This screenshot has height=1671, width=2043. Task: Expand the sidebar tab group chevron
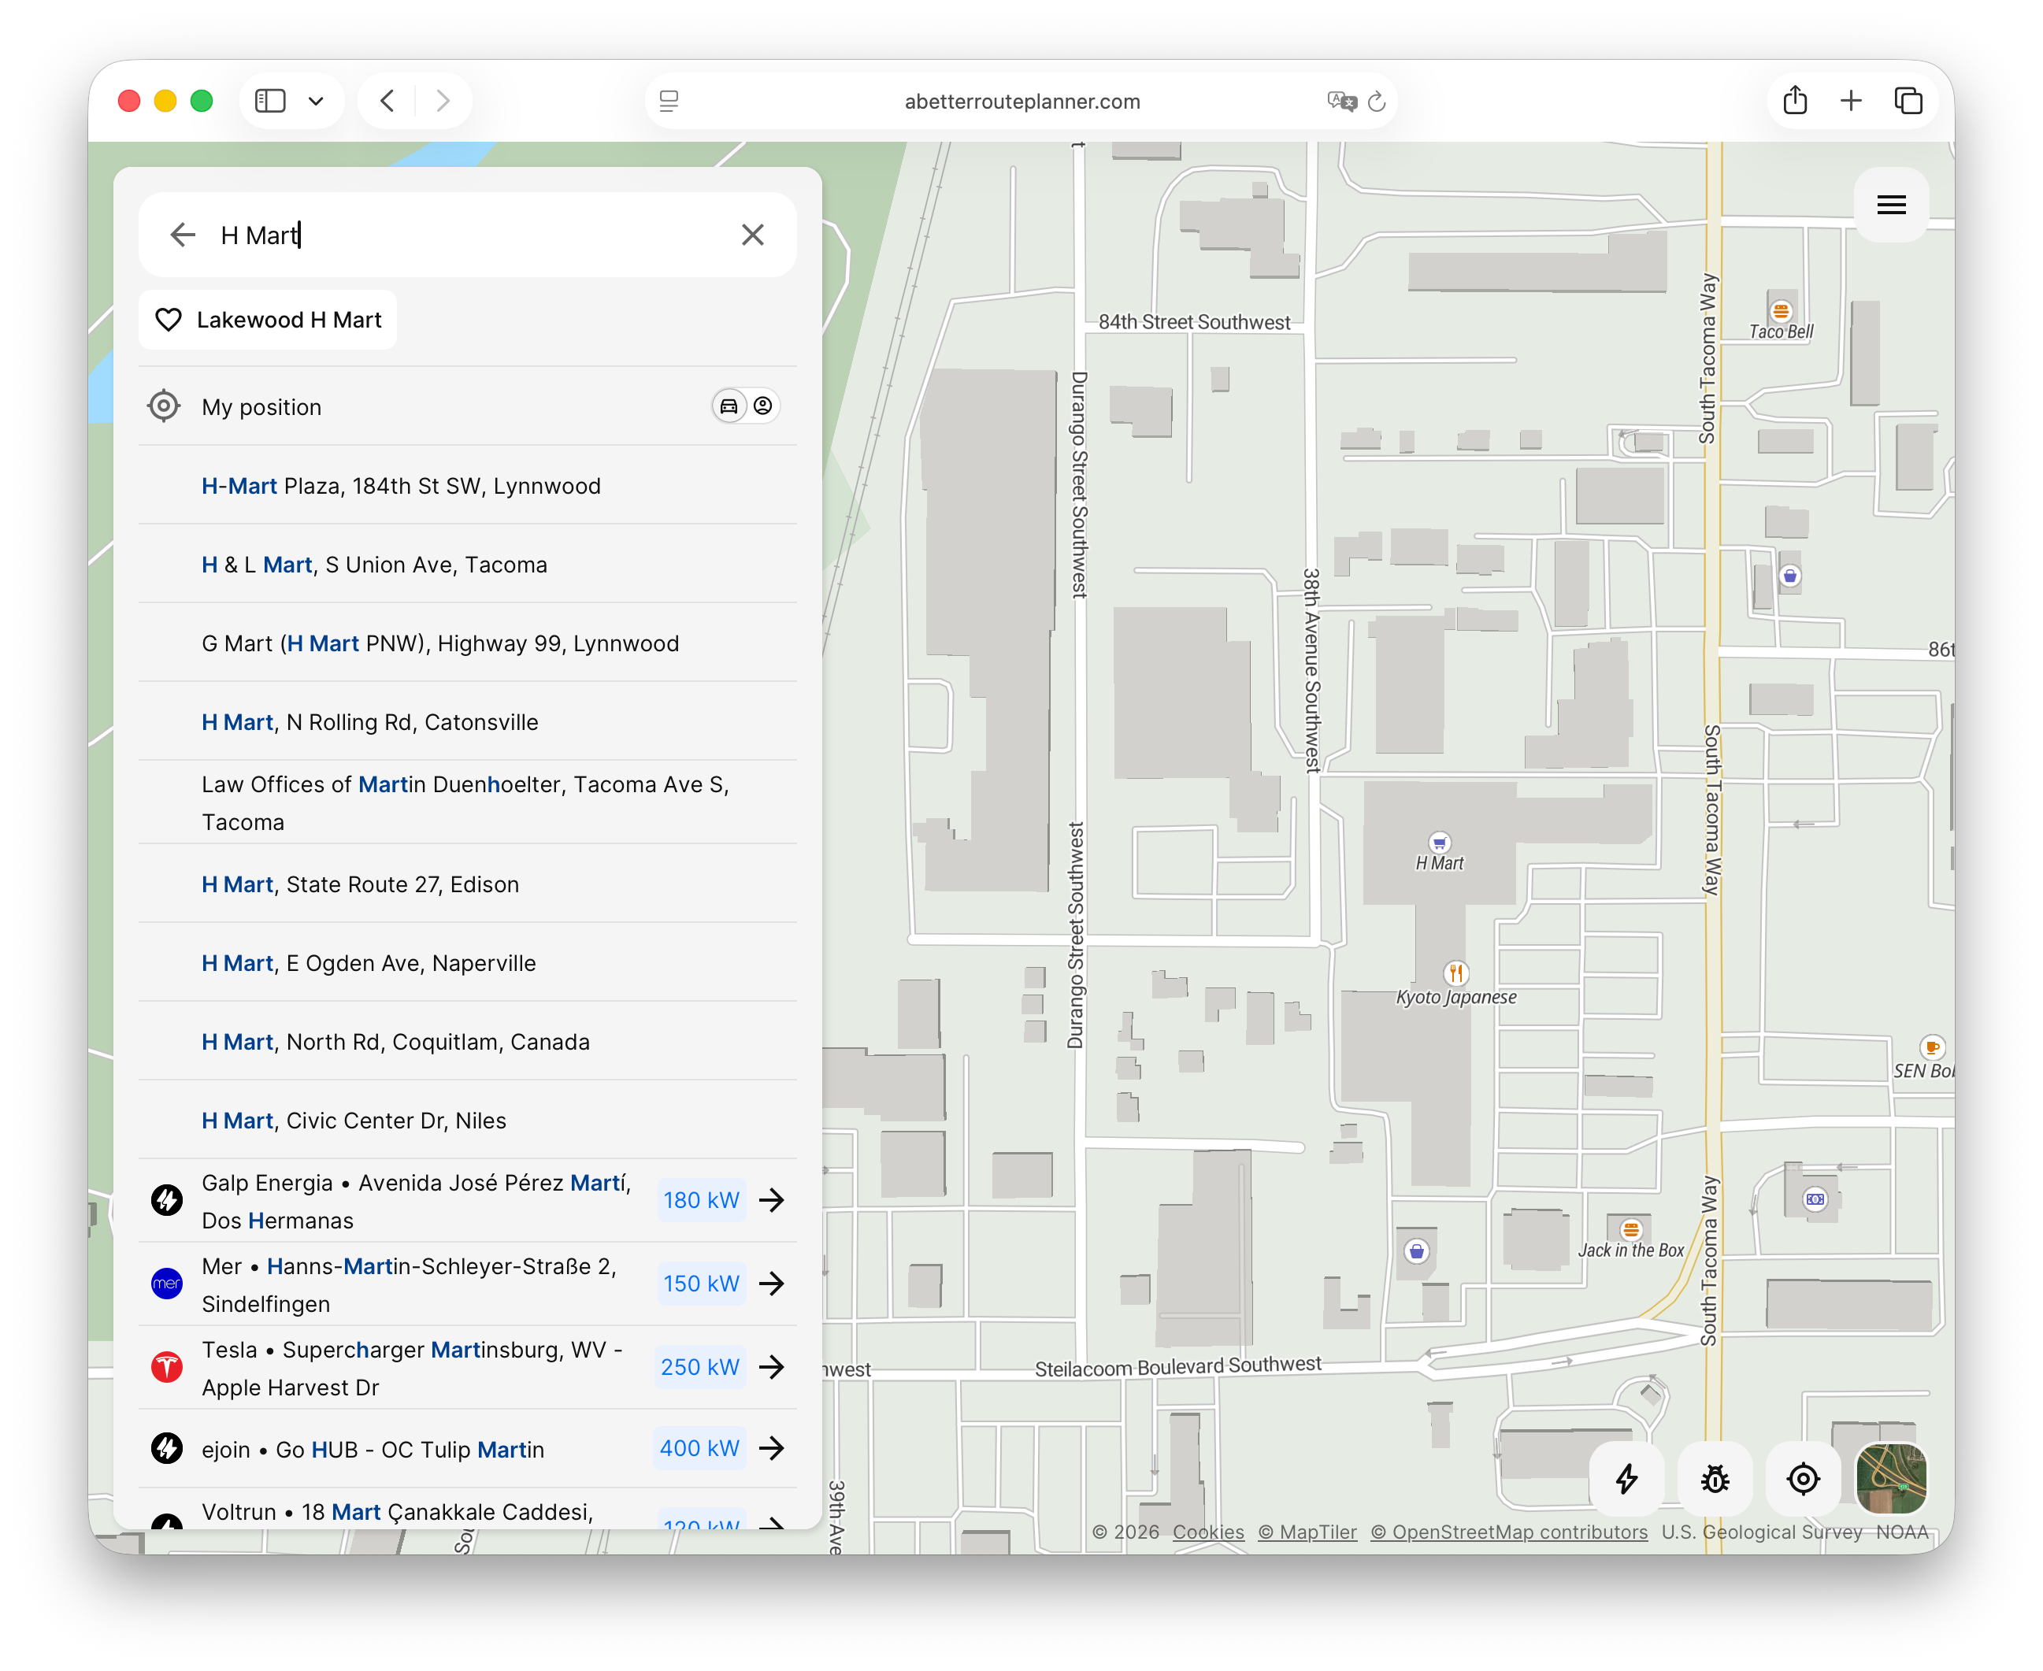pos(316,100)
